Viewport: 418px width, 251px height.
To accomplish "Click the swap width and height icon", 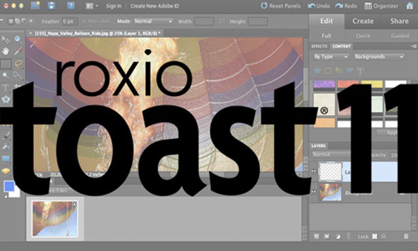I will (x=222, y=22).
